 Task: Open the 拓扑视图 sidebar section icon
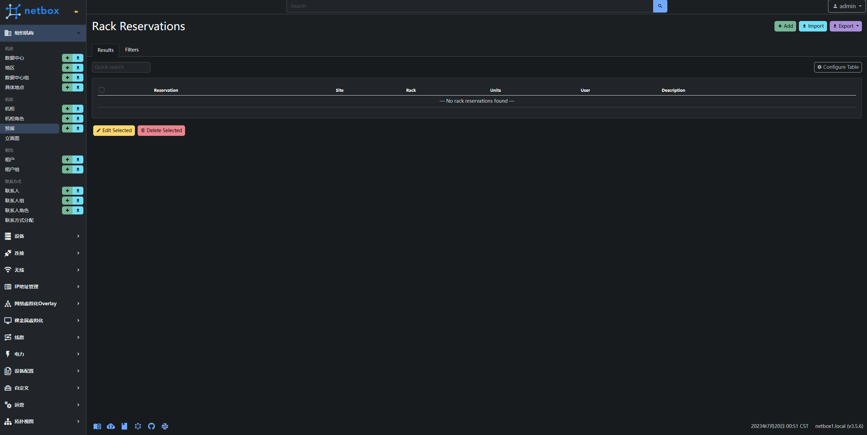(x=8, y=421)
